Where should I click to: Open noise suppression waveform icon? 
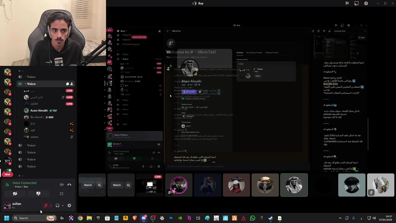62,185
